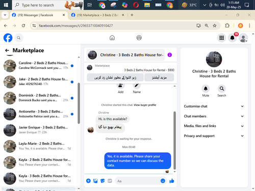255x191 pixels.
Task: Click the Facebook search magnifier icon
Action: click(19, 38)
